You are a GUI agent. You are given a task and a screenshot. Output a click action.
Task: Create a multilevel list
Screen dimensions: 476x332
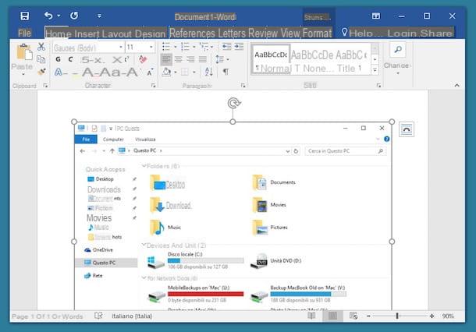(x=204, y=47)
